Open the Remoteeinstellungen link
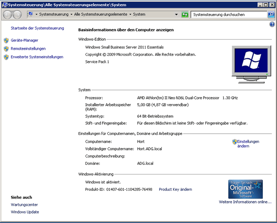The image size is (277, 223). pos(28,49)
